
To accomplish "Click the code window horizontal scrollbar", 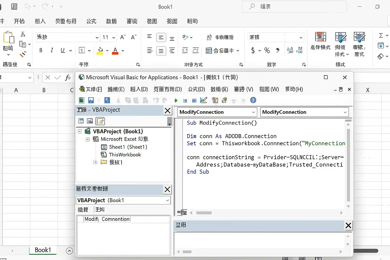I will (266, 213).
